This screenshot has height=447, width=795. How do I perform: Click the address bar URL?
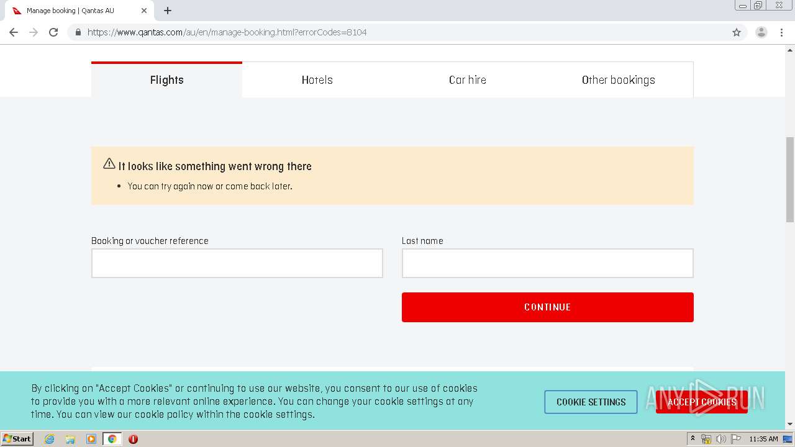coord(227,32)
